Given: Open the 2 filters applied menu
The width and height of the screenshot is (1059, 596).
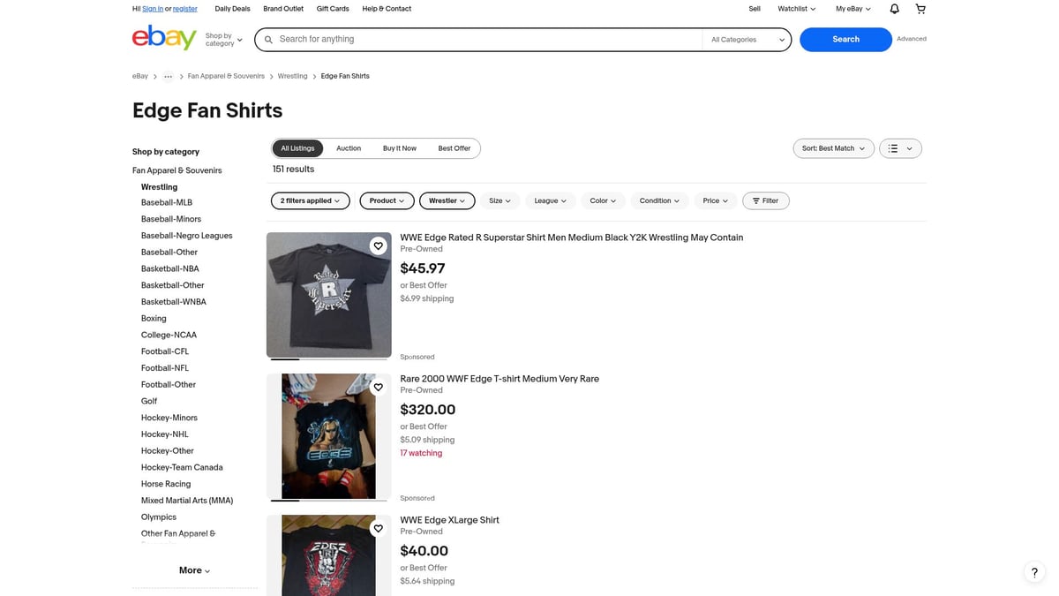Looking at the screenshot, I should coord(310,200).
